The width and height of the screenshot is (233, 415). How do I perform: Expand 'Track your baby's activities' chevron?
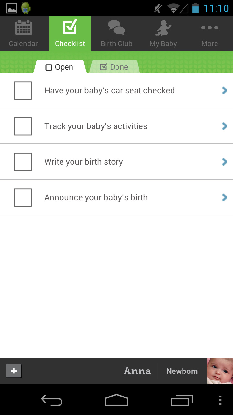(224, 126)
